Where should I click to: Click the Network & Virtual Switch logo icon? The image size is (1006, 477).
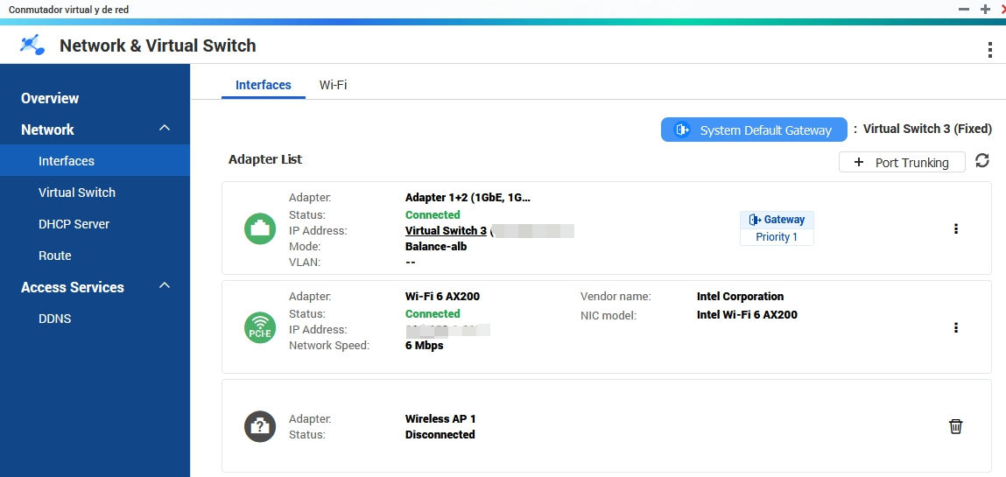coord(32,46)
